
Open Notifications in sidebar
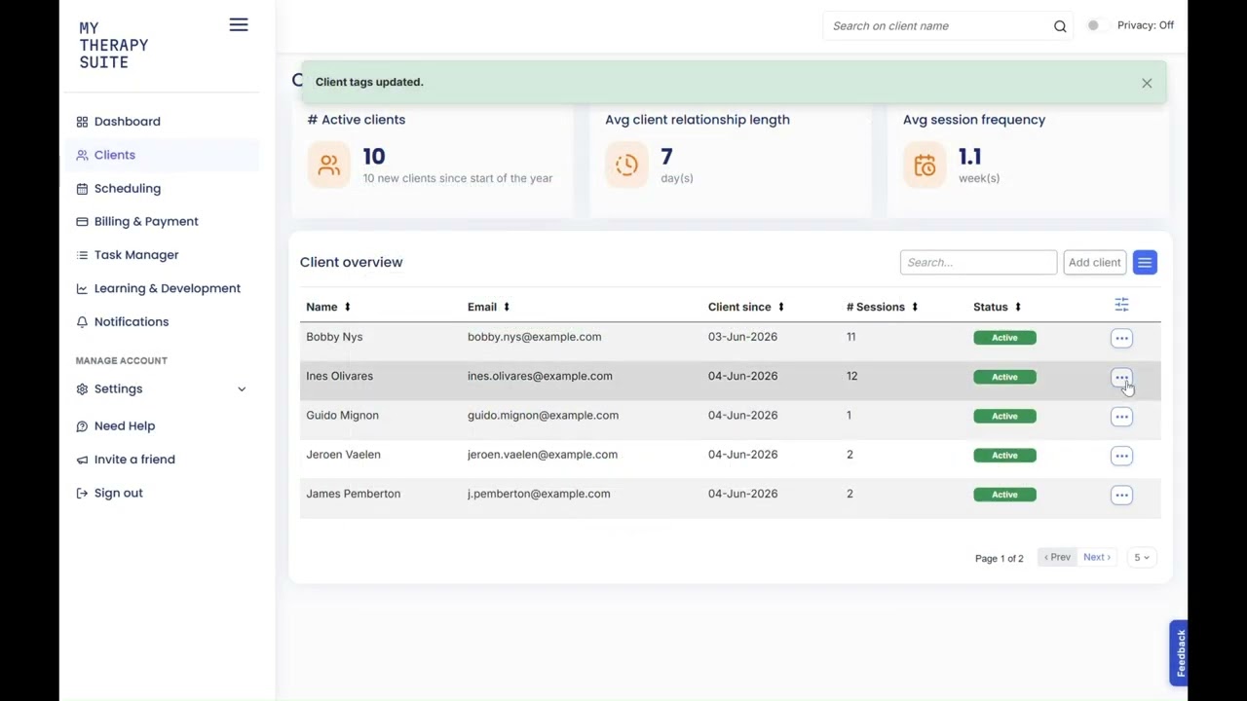click(132, 321)
